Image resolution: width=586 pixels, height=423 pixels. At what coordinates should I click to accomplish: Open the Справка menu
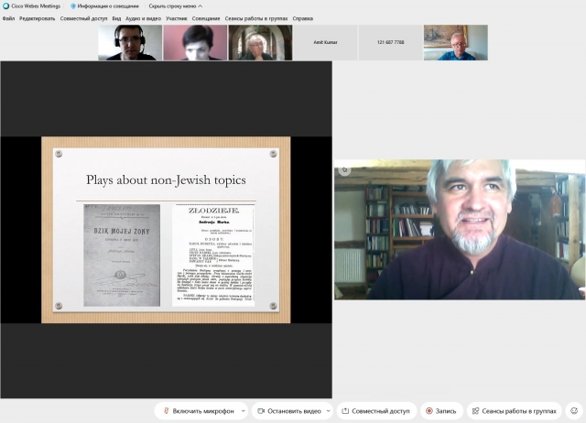pos(303,18)
